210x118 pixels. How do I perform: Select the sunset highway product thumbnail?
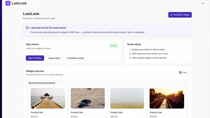167,98
